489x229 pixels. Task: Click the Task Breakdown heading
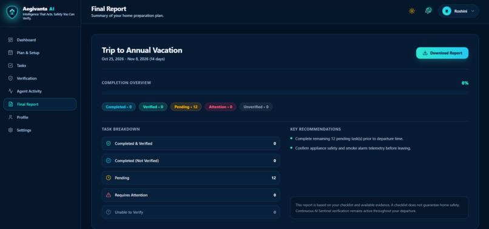[x=121, y=129]
